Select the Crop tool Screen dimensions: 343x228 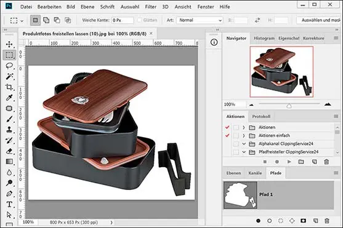pos(9,87)
